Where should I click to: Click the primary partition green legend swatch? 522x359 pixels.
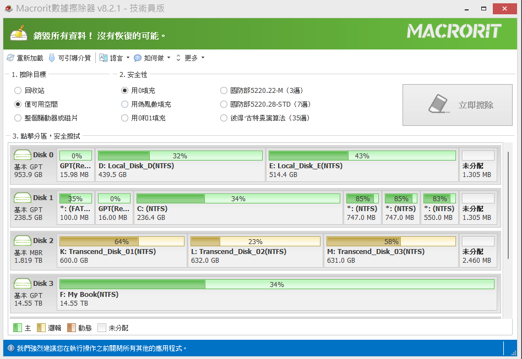coord(18,328)
